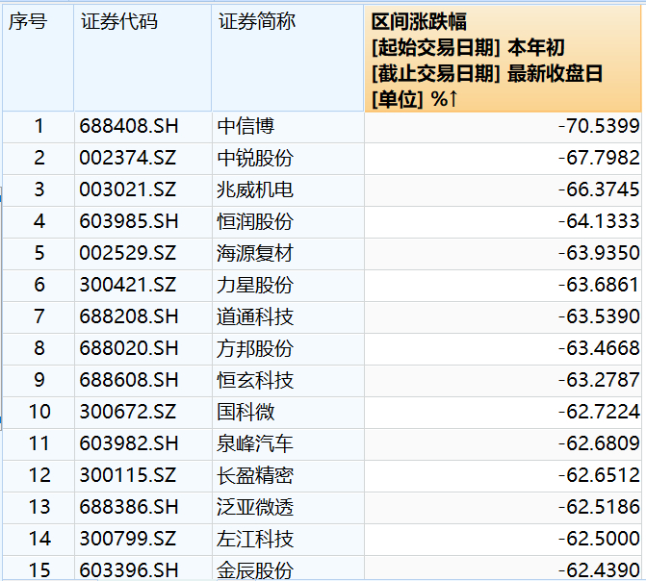This screenshot has width=646, height=581.
Task: Select stock code 300421.SZ
Action: [128, 285]
